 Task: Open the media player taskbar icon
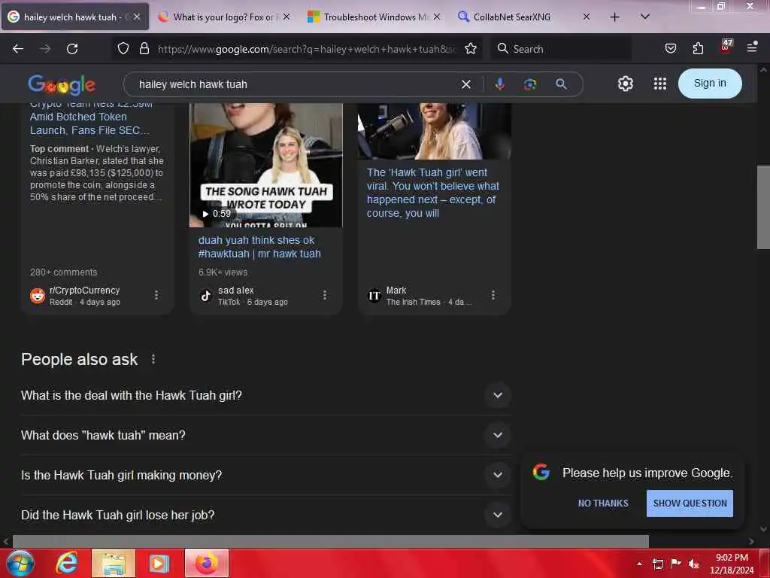pyautogui.click(x=159, y=563)
